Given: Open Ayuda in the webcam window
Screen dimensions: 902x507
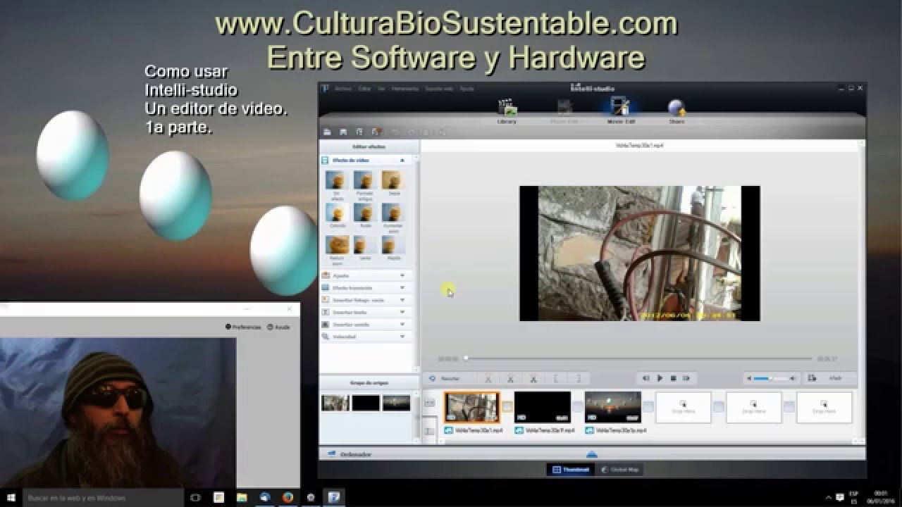Looking at the screenshot, I should (278, 327).
